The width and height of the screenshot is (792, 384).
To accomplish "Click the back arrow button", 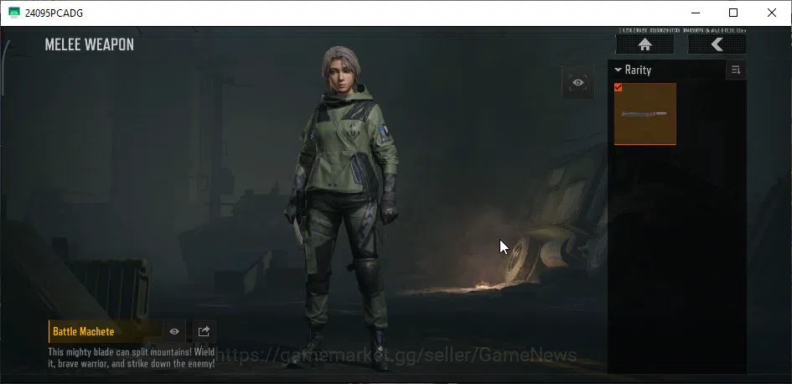I will 717,44.
